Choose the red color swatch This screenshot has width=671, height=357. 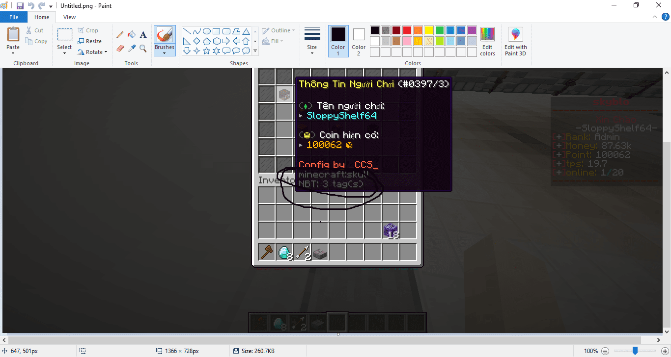(407, 30)
